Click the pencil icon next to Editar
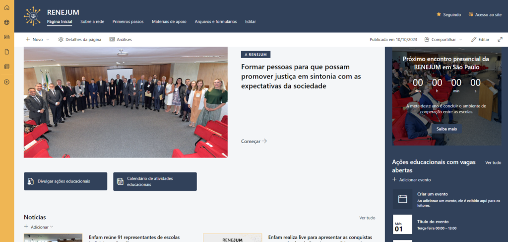The width and height of the screenshot is (508, 242). click(474, 40)
